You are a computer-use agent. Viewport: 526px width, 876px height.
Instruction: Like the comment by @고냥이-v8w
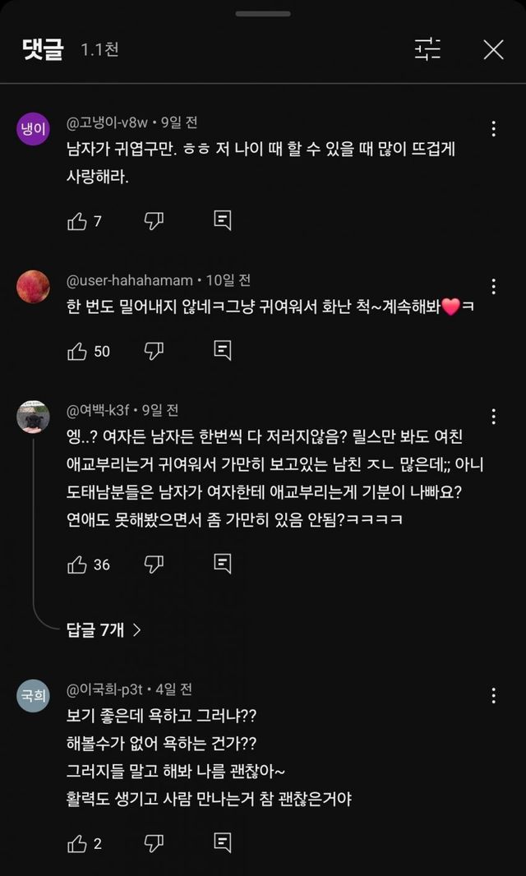(x=77, y=220)
